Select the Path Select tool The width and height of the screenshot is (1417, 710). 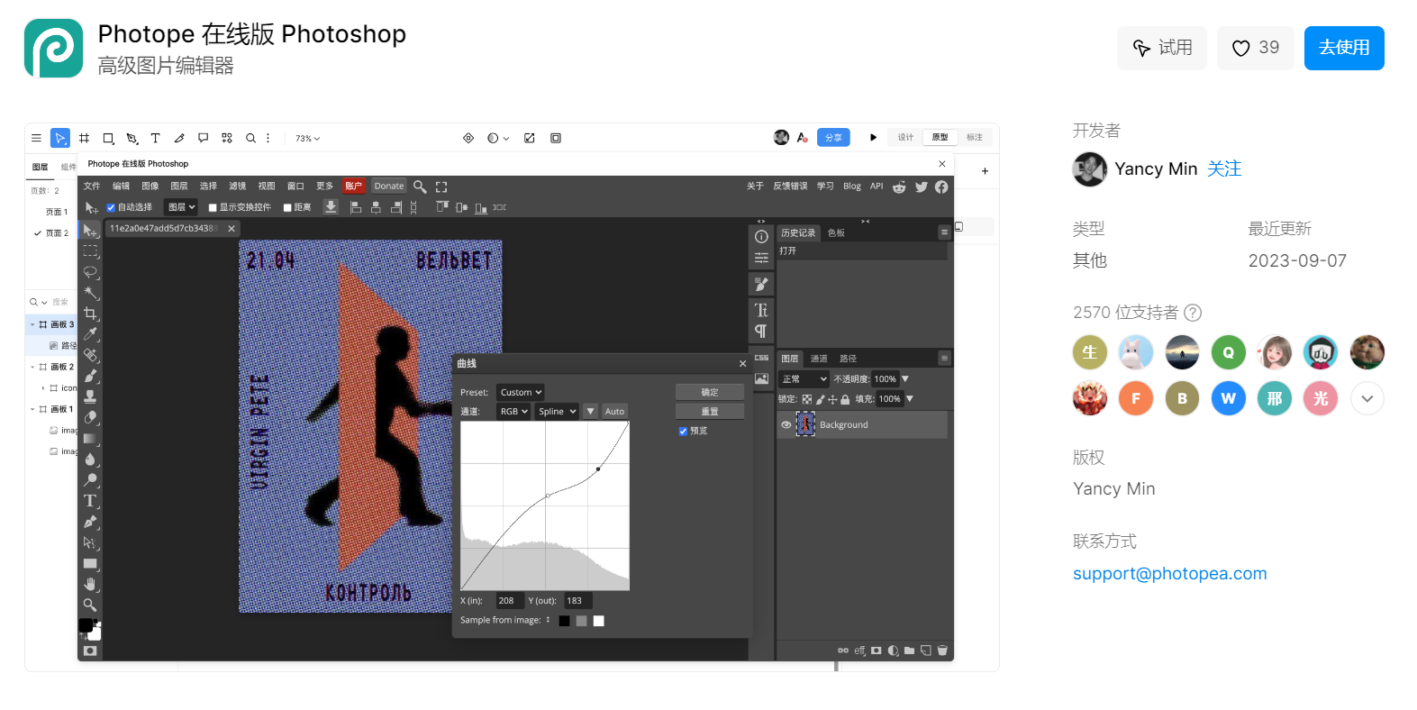(90, 542)
